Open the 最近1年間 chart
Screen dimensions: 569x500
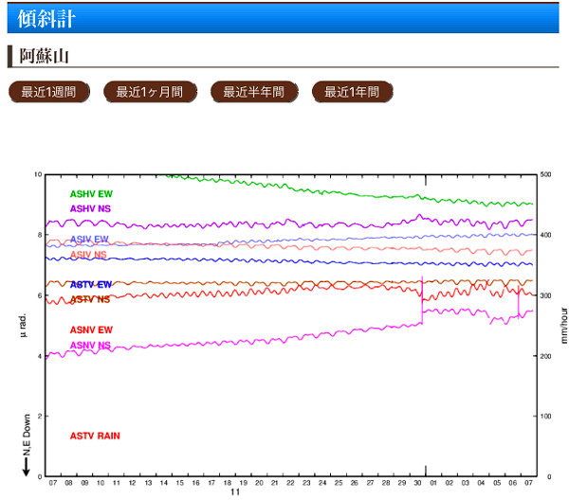pyautogui.click(x=352, y=92)
